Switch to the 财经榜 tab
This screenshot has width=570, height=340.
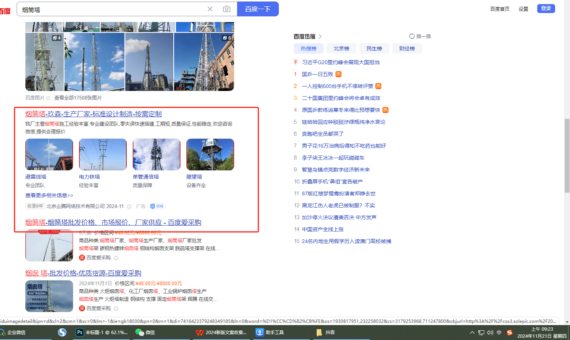pyautogui.click(x=407, y=48)
